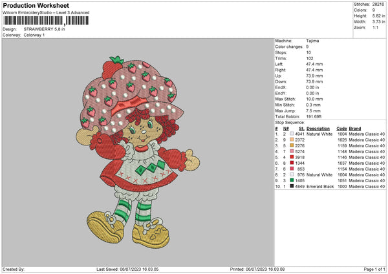Select the green swatch next to 1405

click(292, 180)
